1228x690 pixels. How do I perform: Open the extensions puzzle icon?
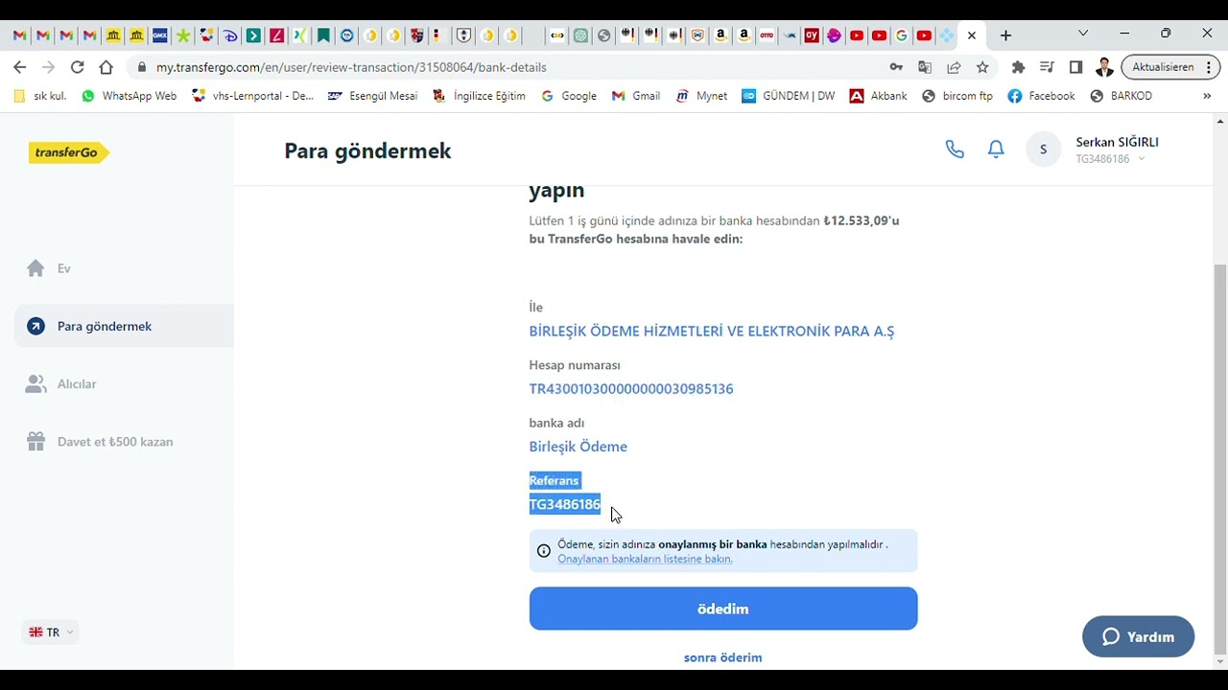[x=1018, y=67]
